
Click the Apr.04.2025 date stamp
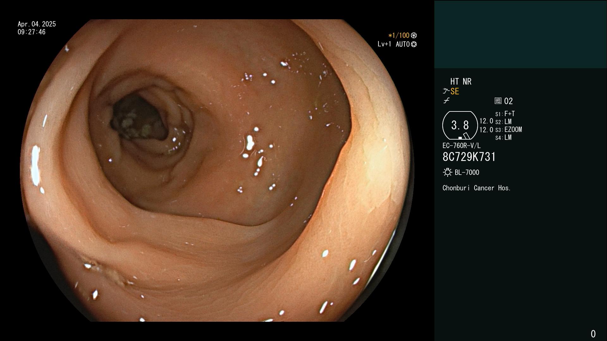click(x=37, y=24)
